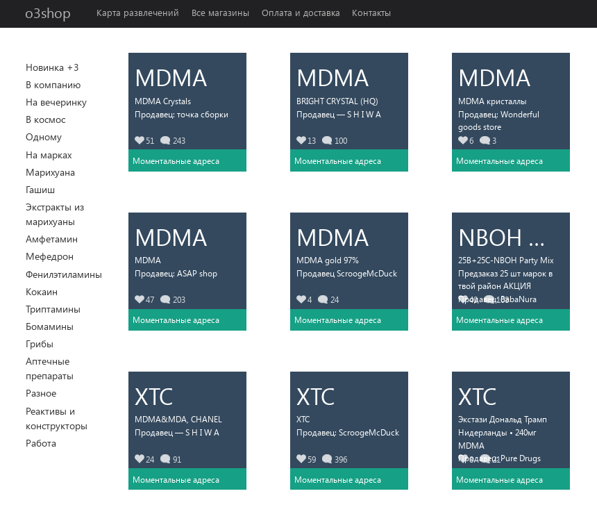Open the "Разное" sidebar category

(41, 393)
